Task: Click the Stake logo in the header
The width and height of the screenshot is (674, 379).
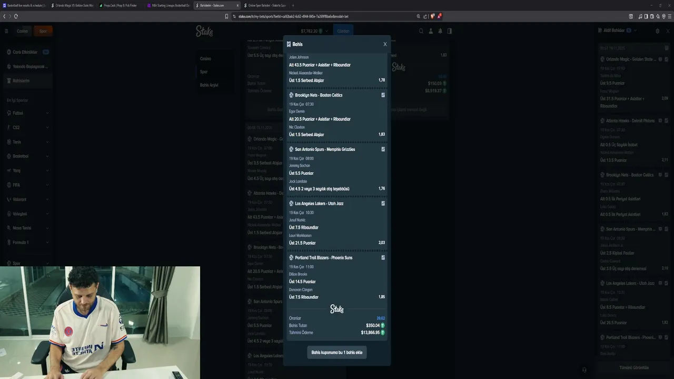Action: tap(204, 31)
